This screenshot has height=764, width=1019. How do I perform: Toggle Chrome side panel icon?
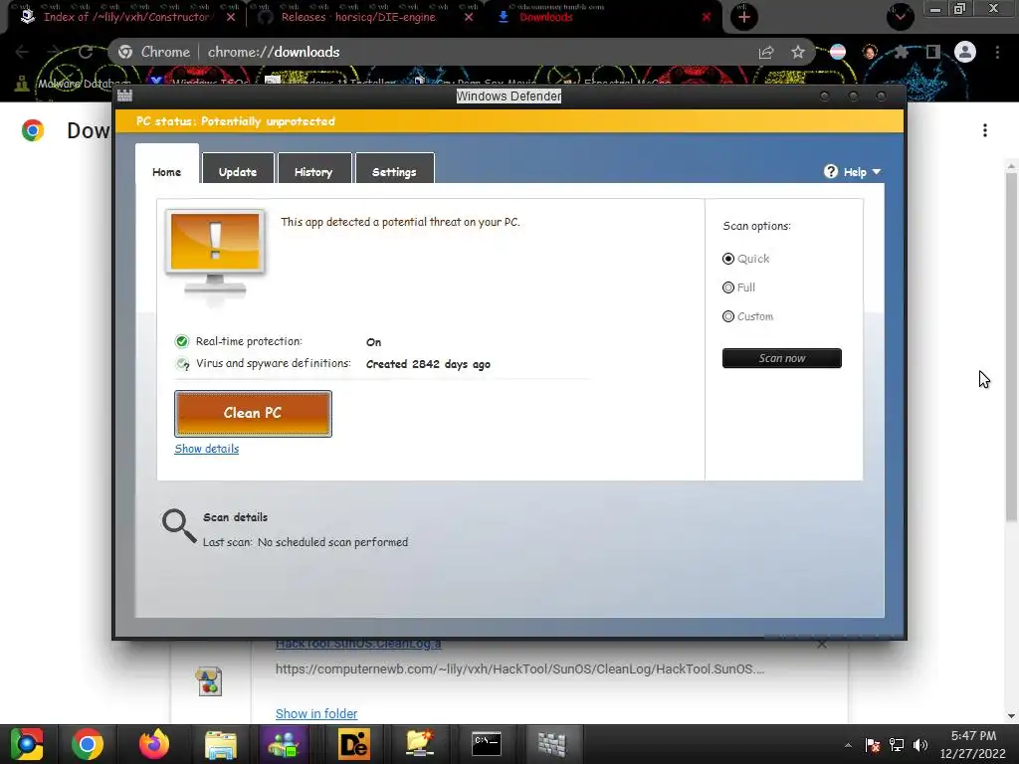933,52
